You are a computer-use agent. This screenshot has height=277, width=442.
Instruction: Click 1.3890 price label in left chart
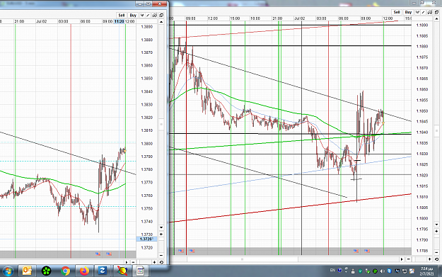[147, 27]
